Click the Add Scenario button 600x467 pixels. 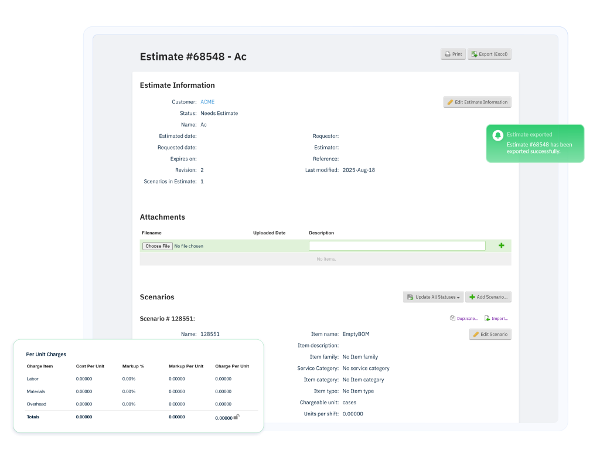coord(488,297)
